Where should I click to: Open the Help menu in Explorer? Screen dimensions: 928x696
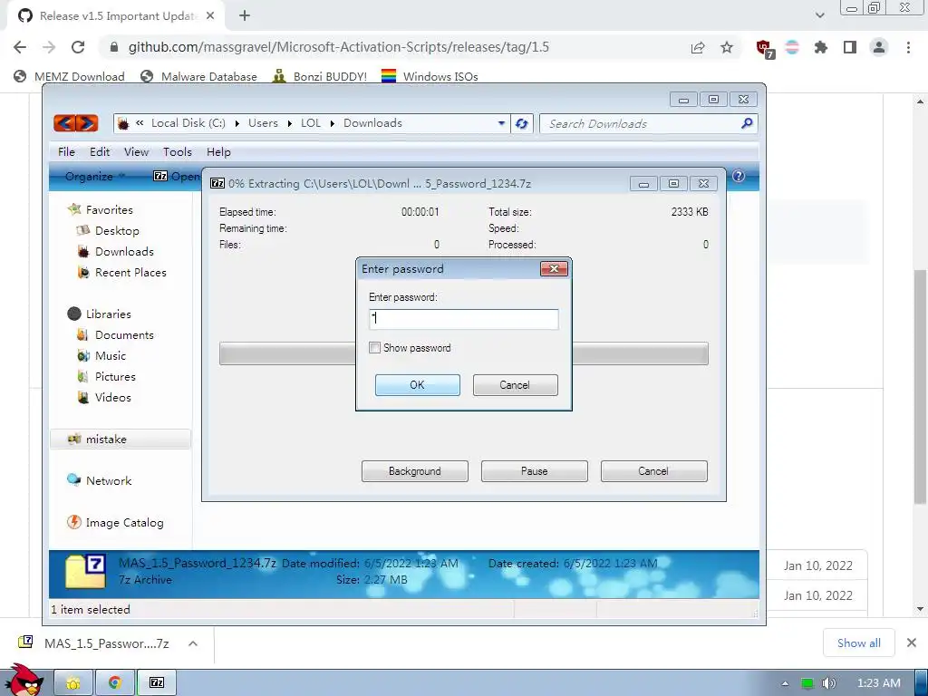[218, 152]
